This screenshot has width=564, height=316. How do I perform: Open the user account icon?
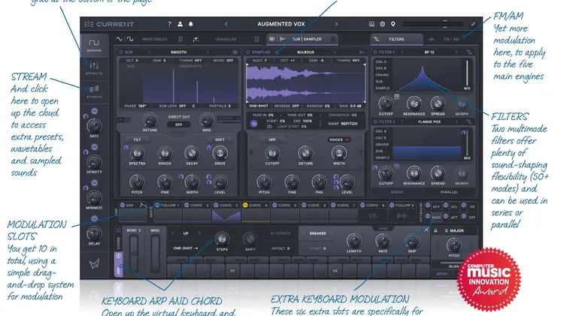[180, 24]
